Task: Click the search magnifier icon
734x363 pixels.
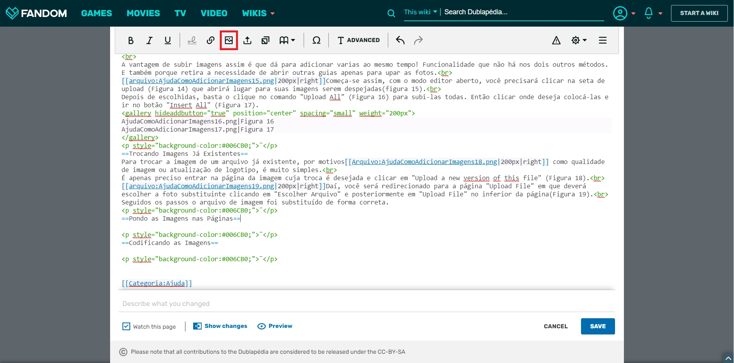Action: click(x=391, y=14)
